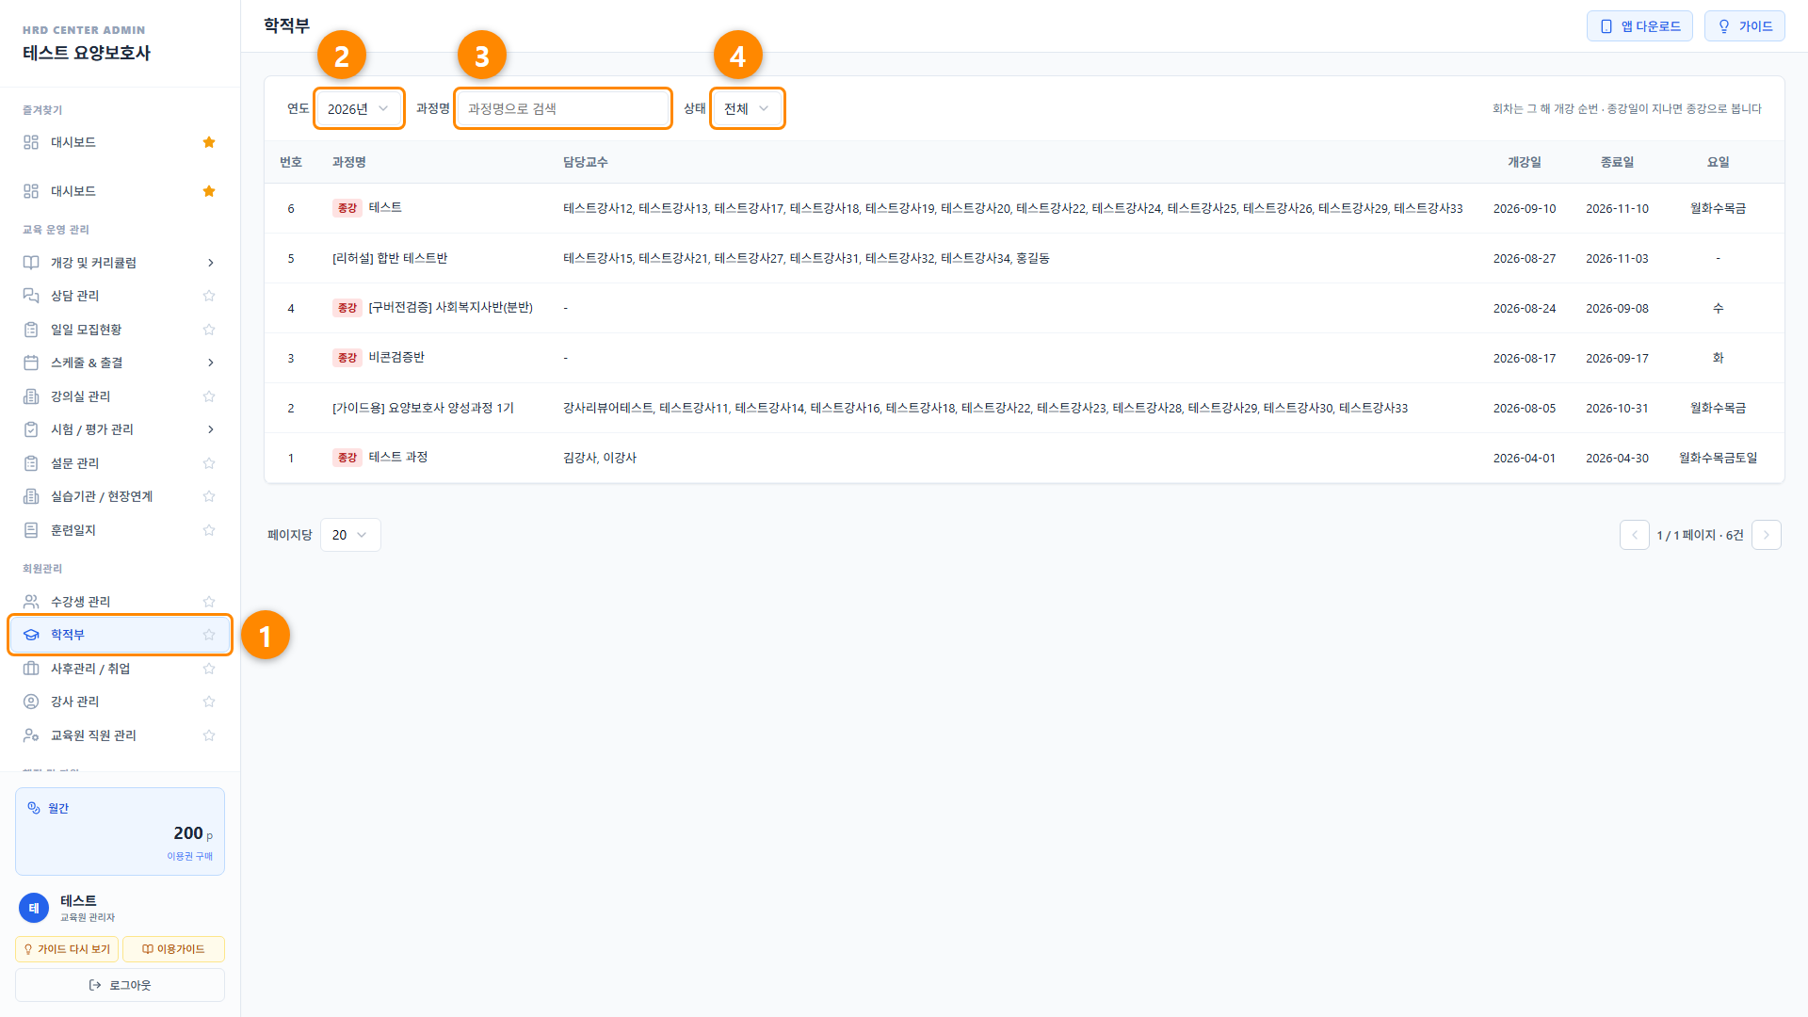This screenshot has height=1017, width=1808.
Task: Click the 훈련일지 document icon
Action: pos(31,530)
